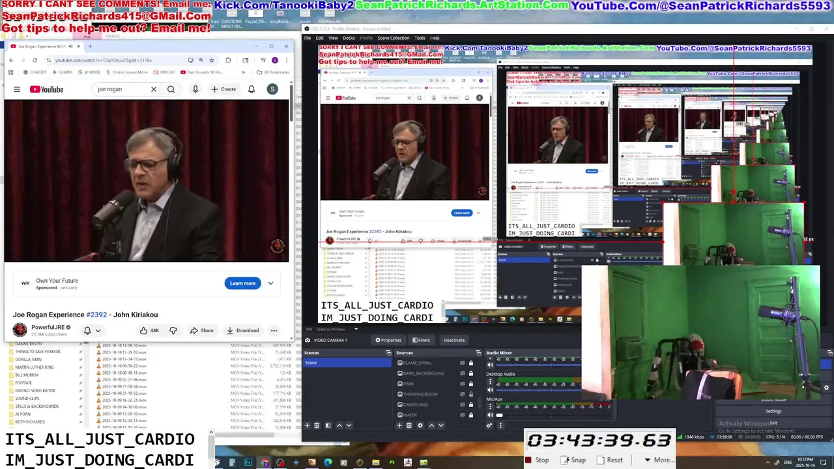834x469 pixels.
Task: Adjust Mic/Aux volume slider
Action: (x=553, y=414)
